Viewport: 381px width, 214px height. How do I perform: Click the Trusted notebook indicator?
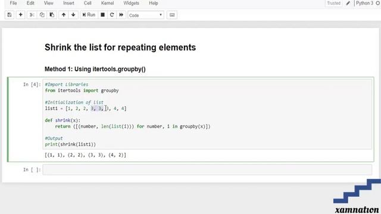pyautogui.click(x=333, y=3)
